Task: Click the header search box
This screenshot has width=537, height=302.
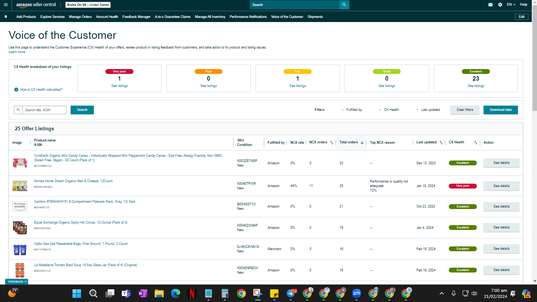Action: click(x=294, y=5)
